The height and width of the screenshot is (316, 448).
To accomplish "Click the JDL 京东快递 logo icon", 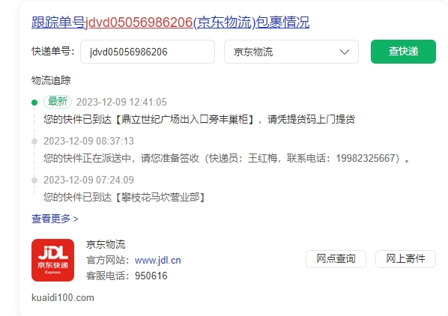I will [x=53, y=260].
